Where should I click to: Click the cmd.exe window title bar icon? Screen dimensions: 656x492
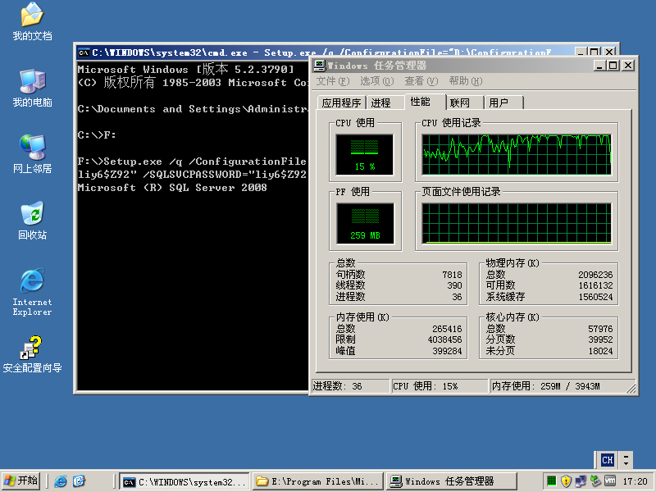tap(84, 52)
